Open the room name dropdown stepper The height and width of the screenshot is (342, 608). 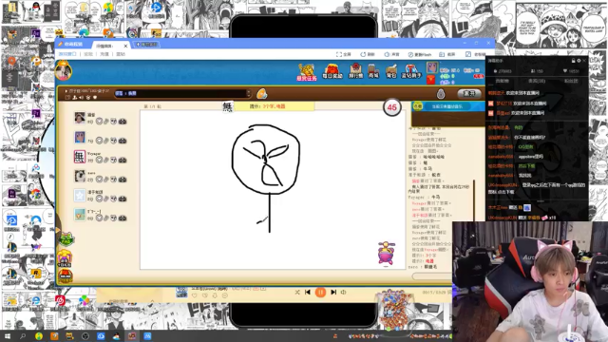tap(248, 93)
